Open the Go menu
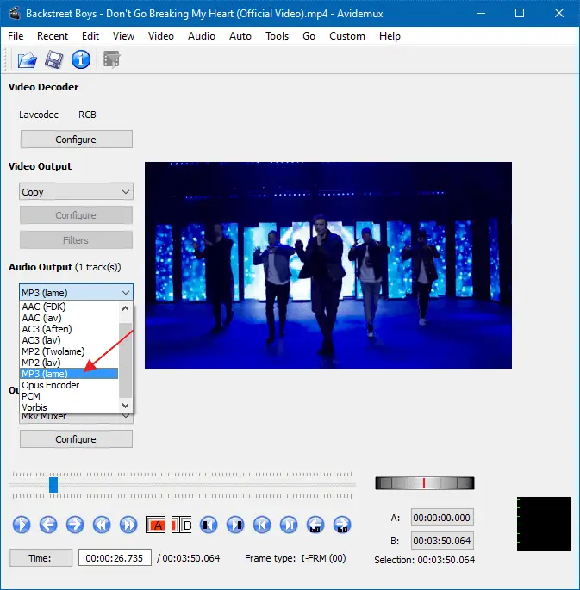The image size is (580, 590). 309,36
